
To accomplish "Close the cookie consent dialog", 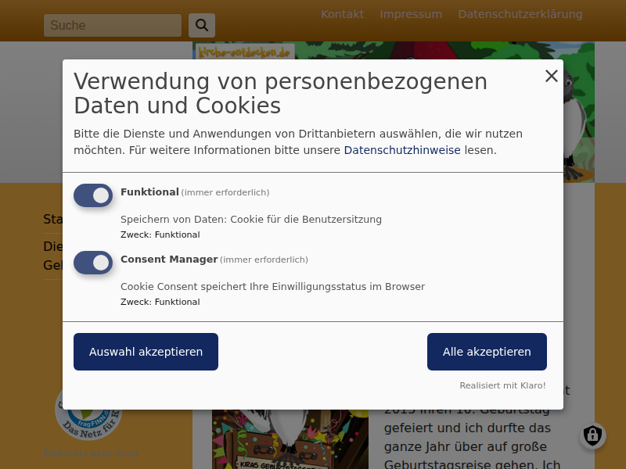I will [552, 76].
